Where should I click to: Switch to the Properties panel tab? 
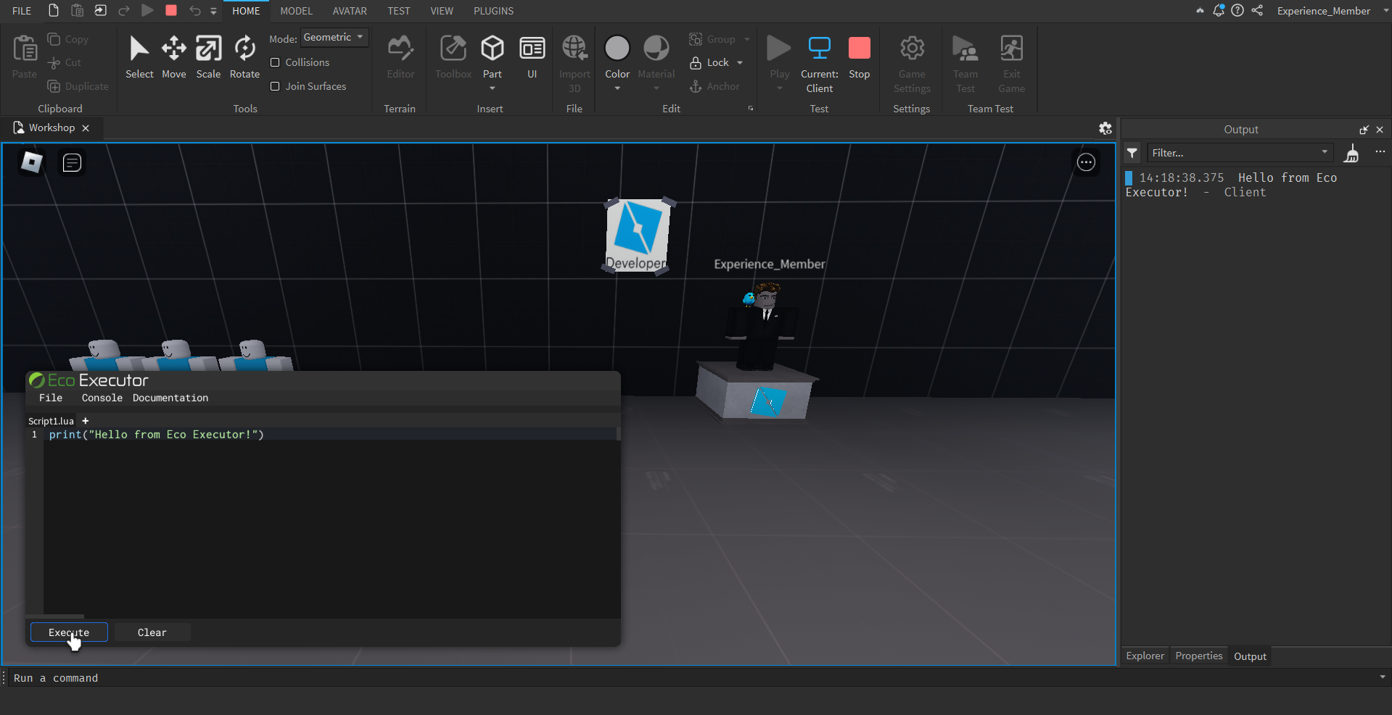pos(1198,656)
